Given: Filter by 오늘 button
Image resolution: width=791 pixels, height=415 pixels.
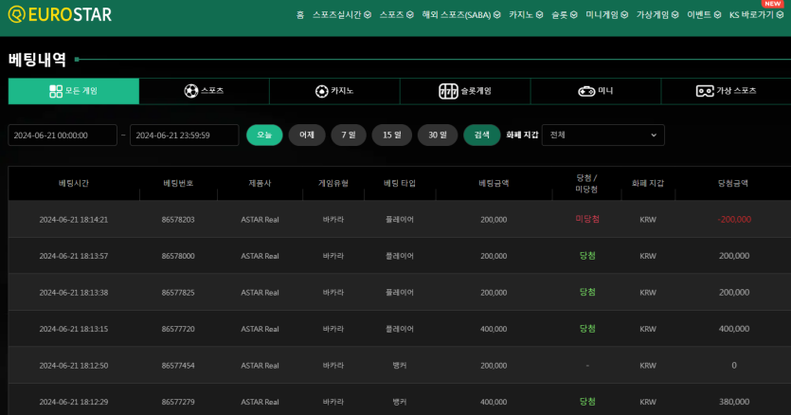Looking at the screenshot, I should point(264,135).
